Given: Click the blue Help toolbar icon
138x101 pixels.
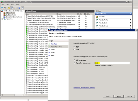Looking at the screenshot, I should tap(20, 8).
